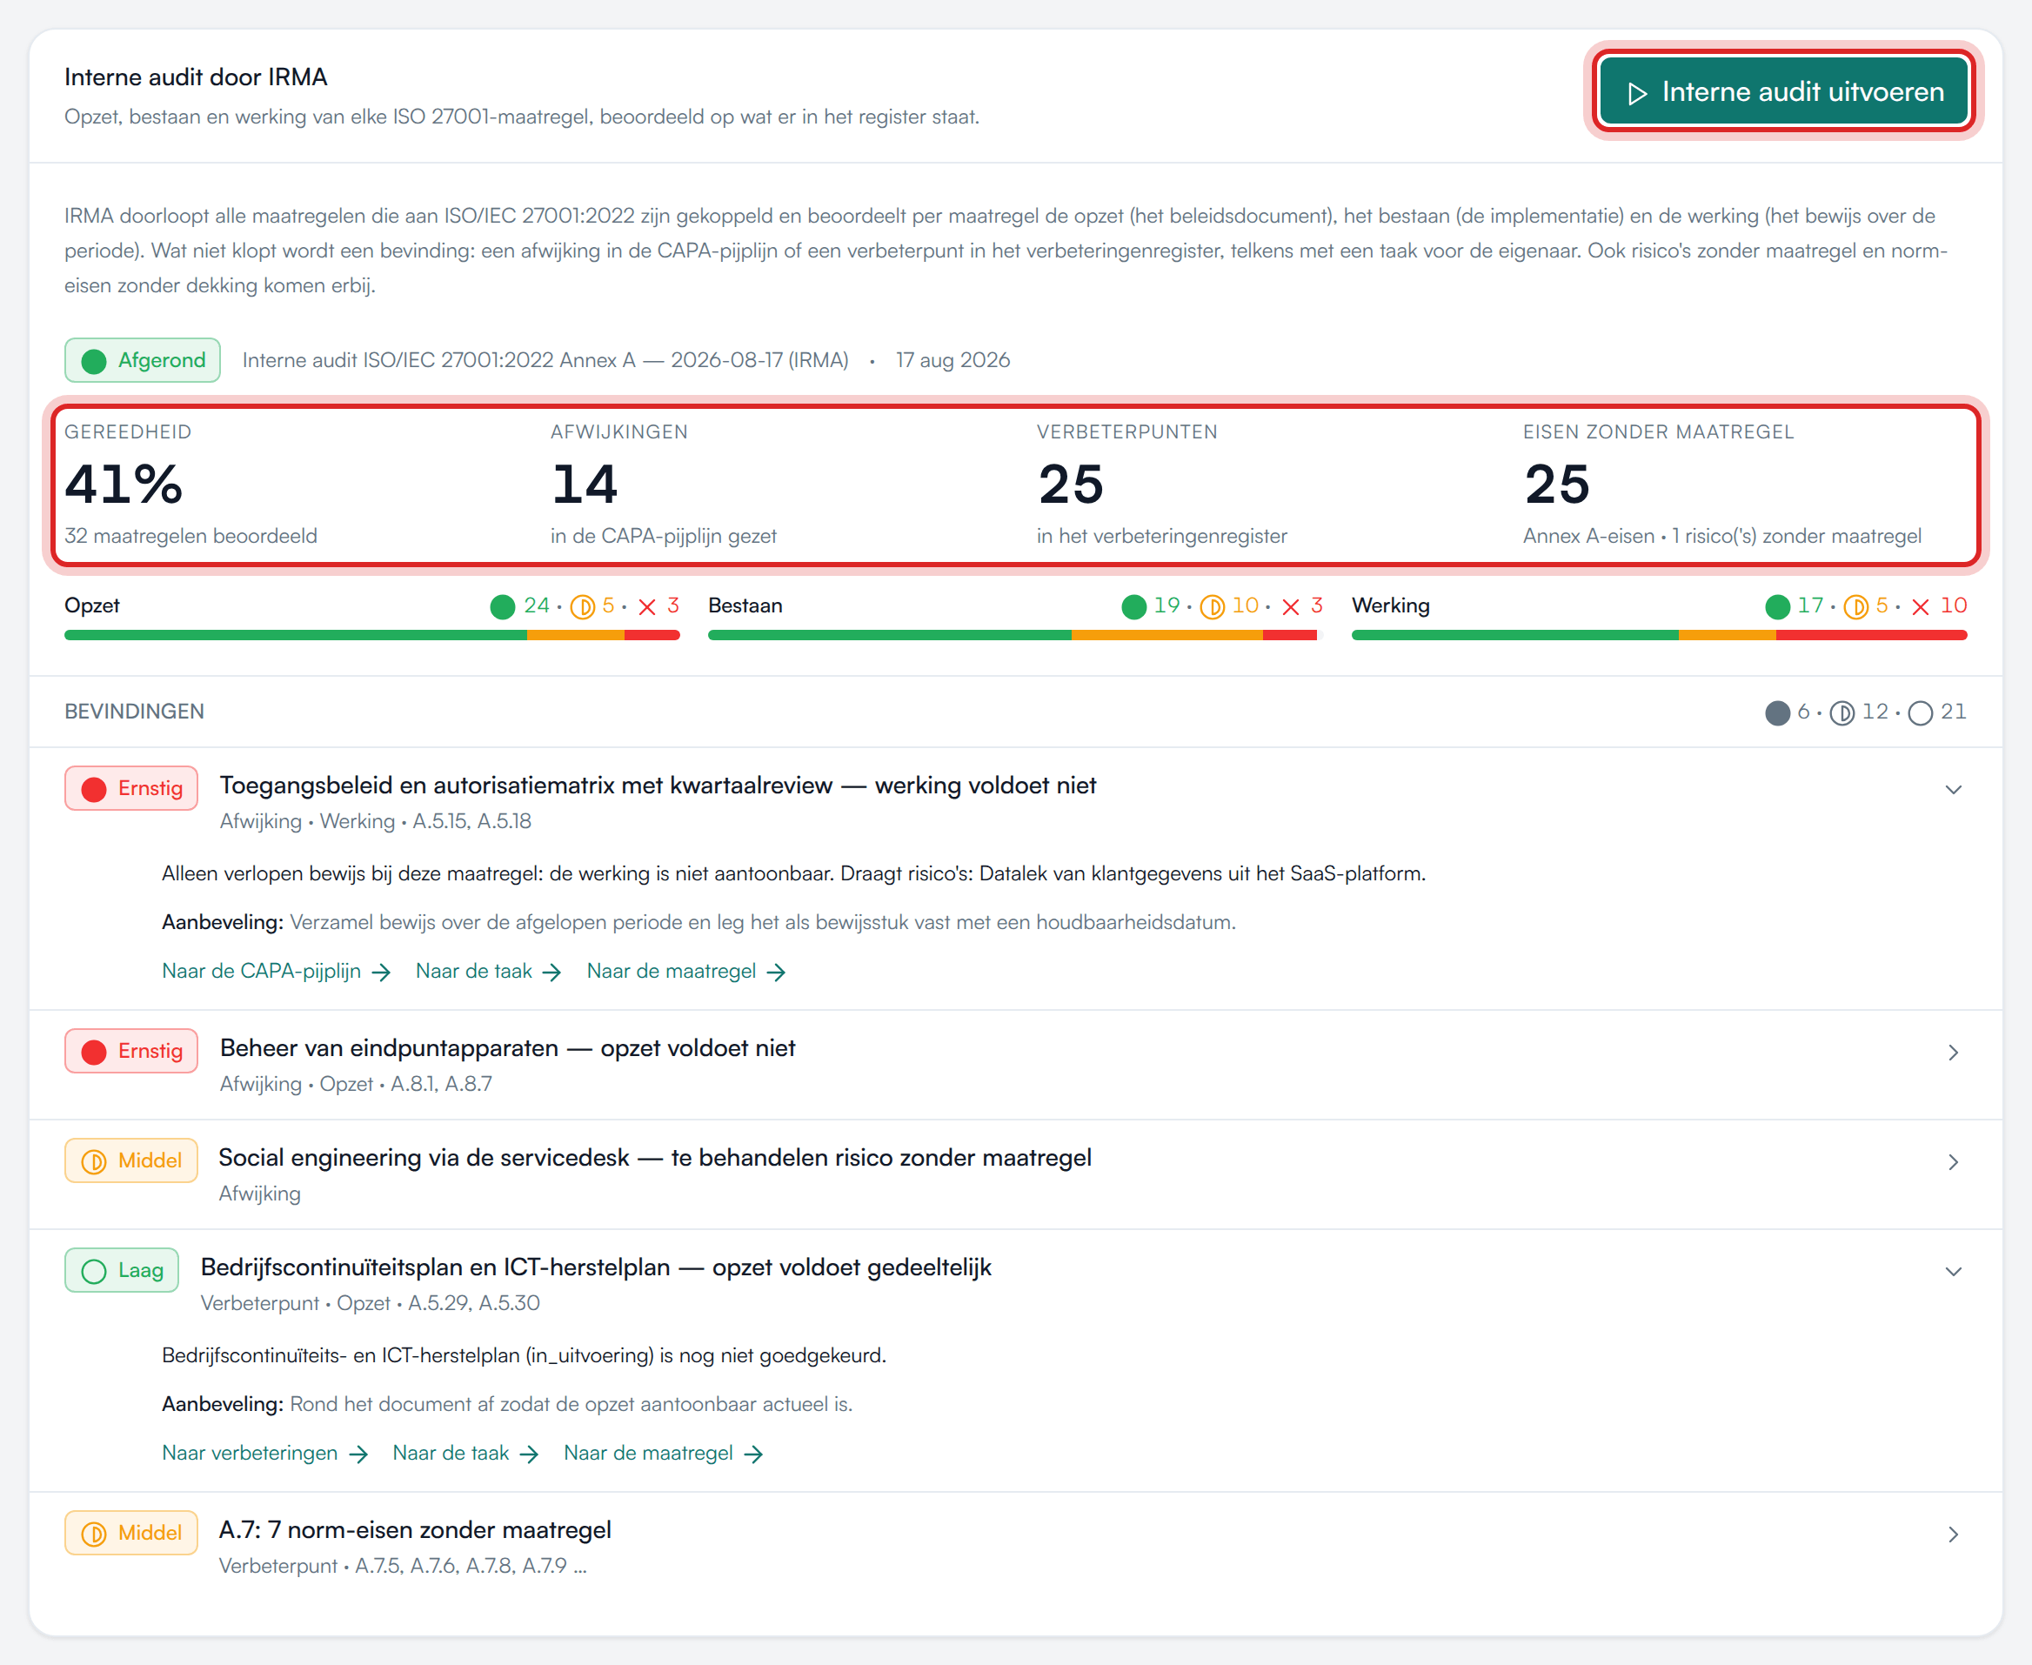
Task: Click the Bestaan progress bar
Action: (x=1013, y=635)
